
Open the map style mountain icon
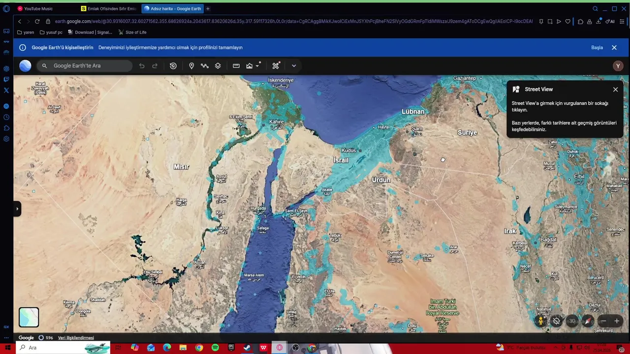coord(250,66)
